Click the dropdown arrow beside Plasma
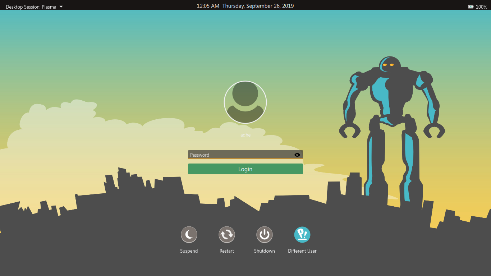The image size is (491, 276). [x=61, y=6]
